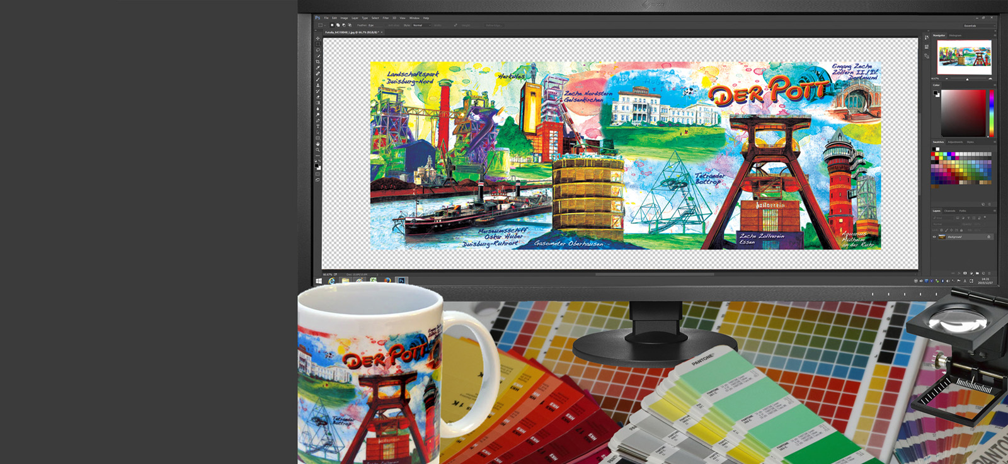This screenshot has width=1008, height=464.
Task: Select the Horizontal Type tool
Action: [x=318, y=127]
